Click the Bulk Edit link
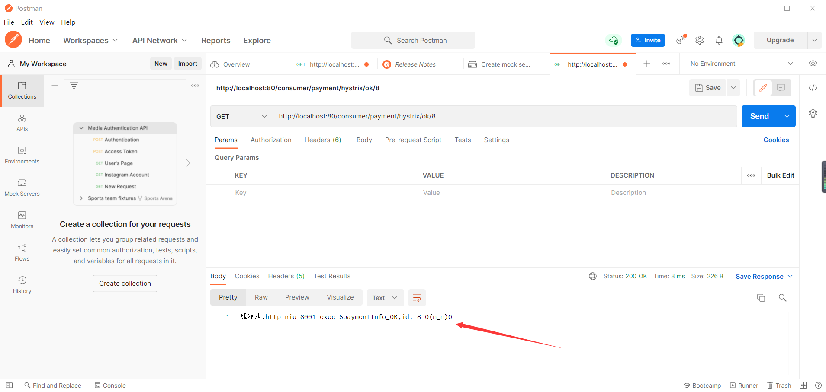826x392 pixels. tap(781, 175)
